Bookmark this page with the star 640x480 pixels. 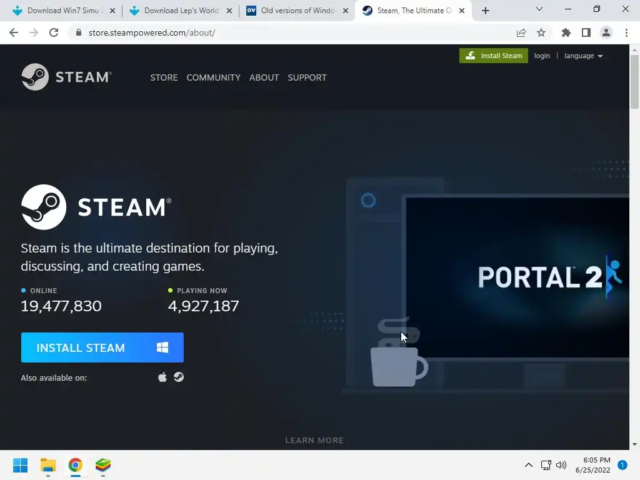pos(541,32)
